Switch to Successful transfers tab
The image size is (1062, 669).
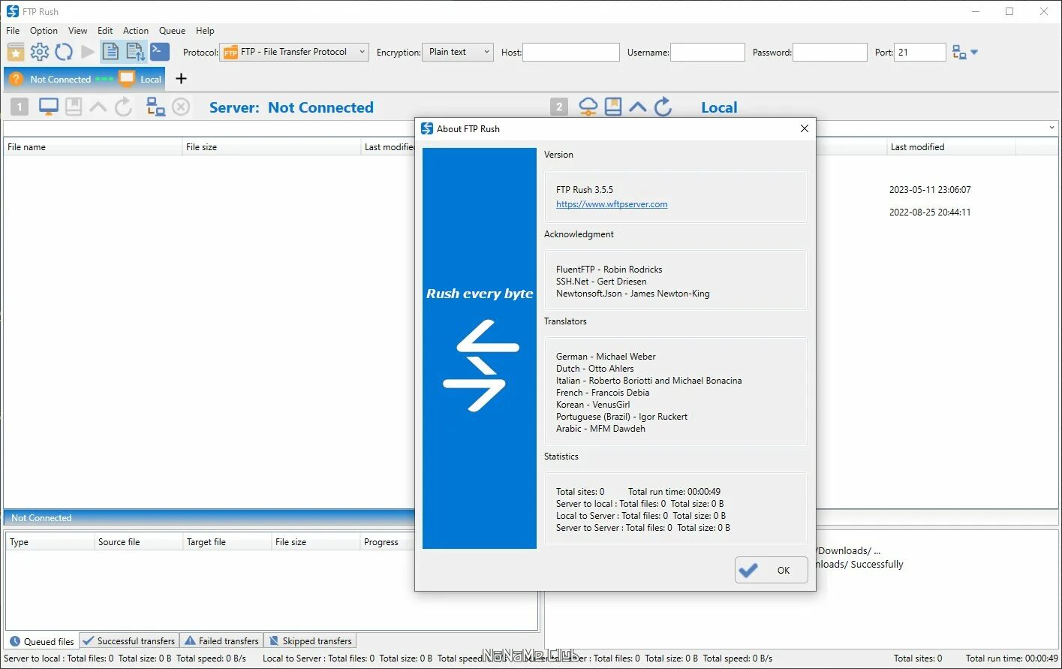129,641
